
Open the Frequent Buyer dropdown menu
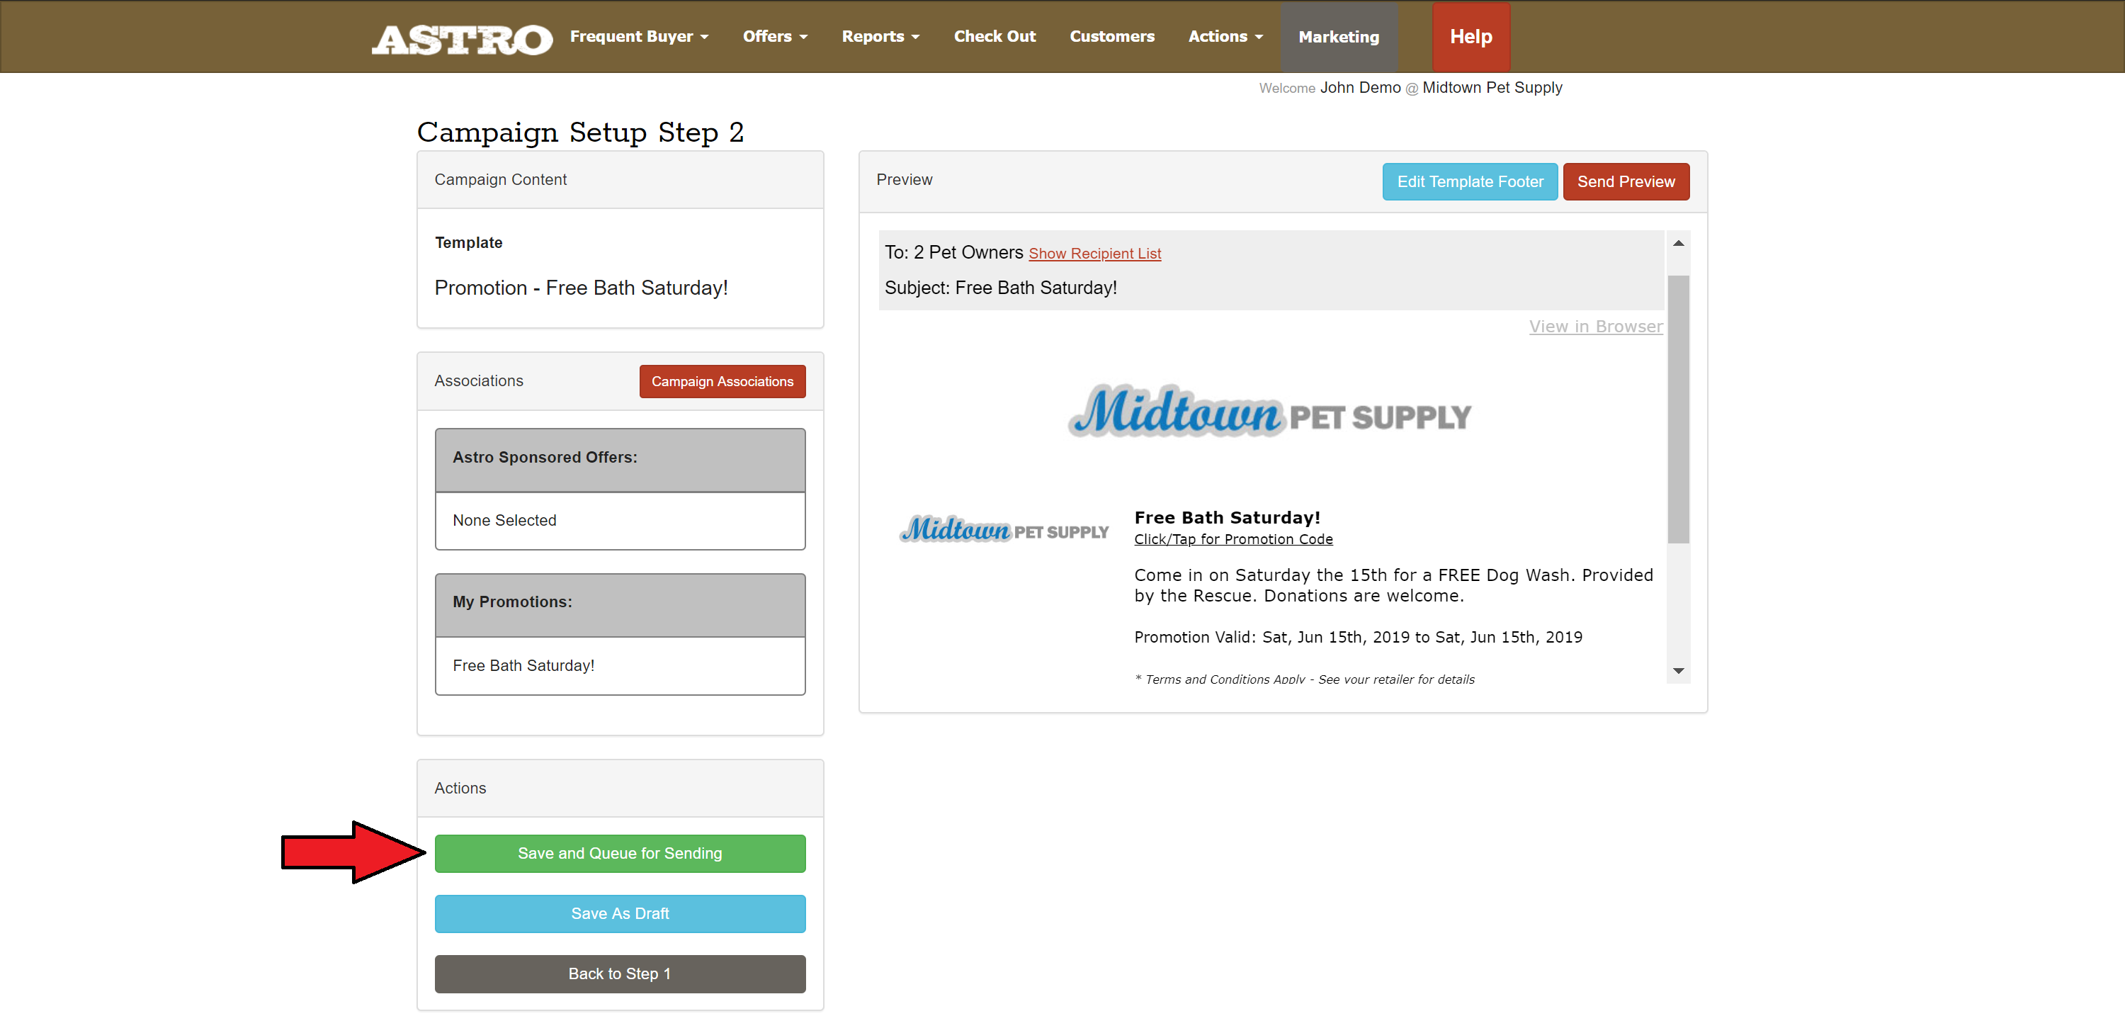click(638, 36)
